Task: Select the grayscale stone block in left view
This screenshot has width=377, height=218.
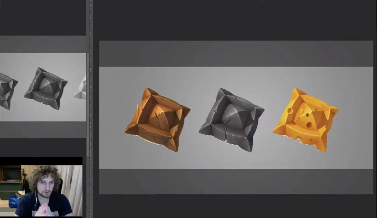Action: click(x=46, y=88)
